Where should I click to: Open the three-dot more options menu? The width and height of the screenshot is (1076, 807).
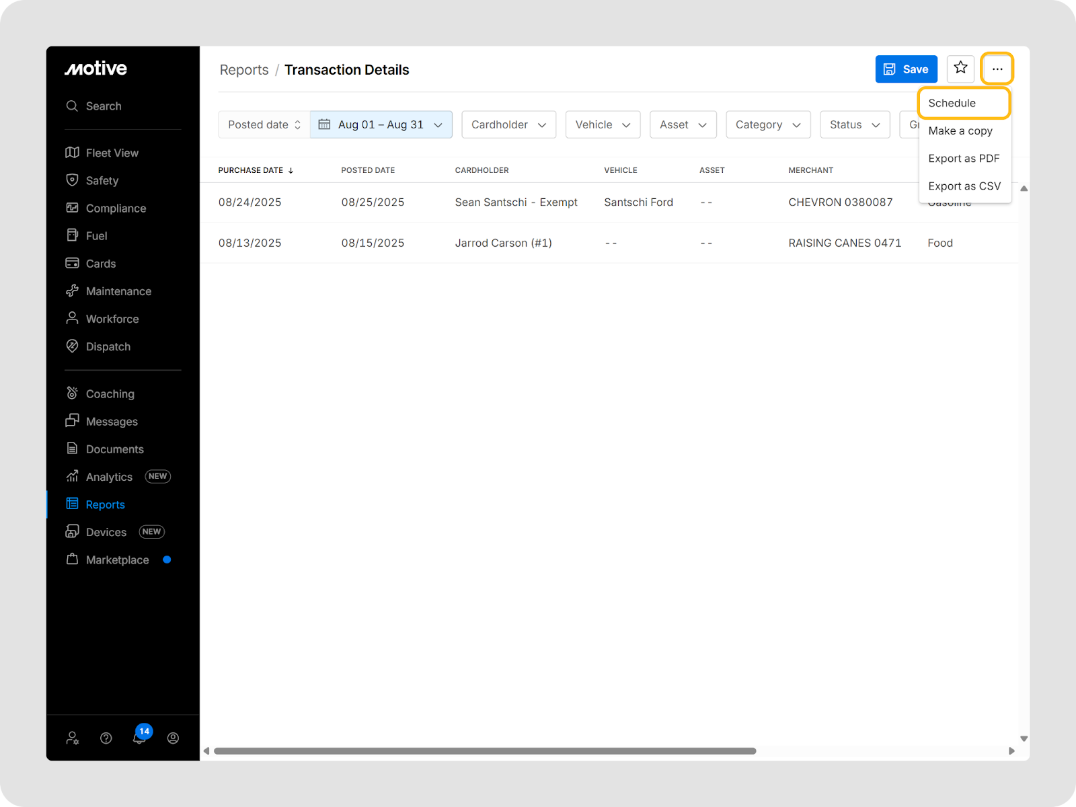(x=997, y=69)
